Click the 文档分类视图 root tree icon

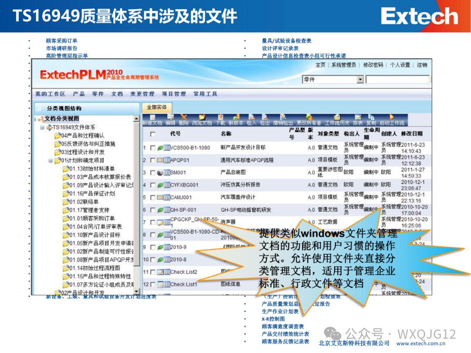point(41,119)
